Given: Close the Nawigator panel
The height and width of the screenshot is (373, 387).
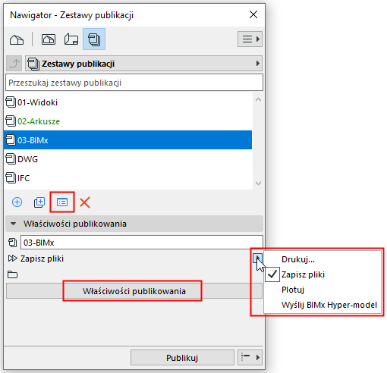Looking at the screenshot, I should (x=253, y=14).
